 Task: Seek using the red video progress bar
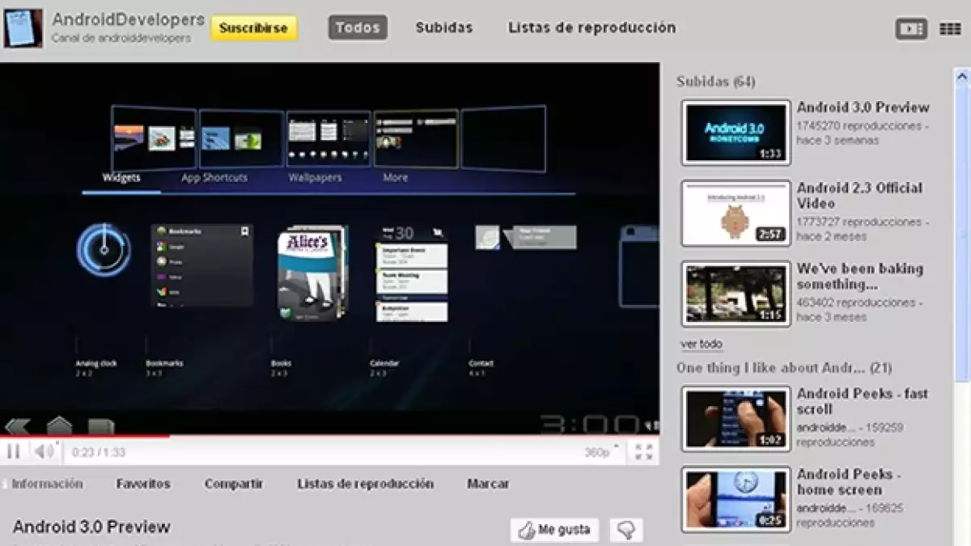(85, 436)
